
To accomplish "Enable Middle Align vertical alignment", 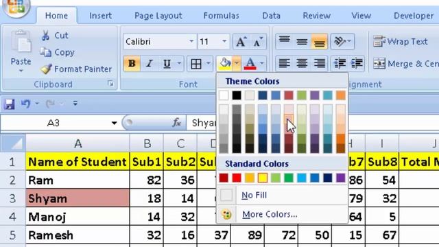I will [x=302, y=41].
